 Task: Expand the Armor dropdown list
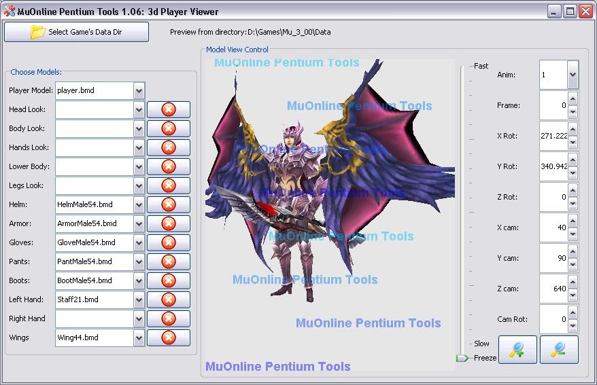pos(139,223)
